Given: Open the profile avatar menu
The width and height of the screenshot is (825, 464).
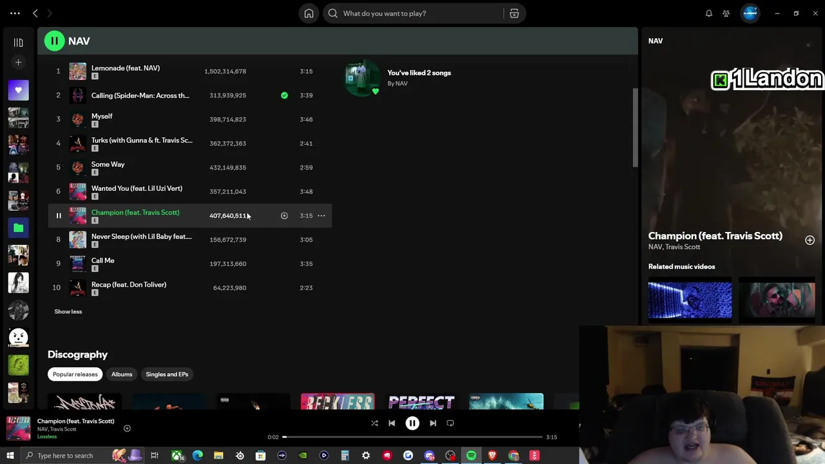Looking at the screenshot, I should click(x=750, y=13).
